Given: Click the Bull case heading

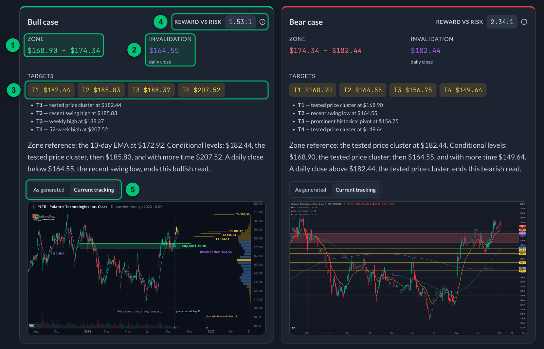Looking at the screenshot, I should (43, 22).
